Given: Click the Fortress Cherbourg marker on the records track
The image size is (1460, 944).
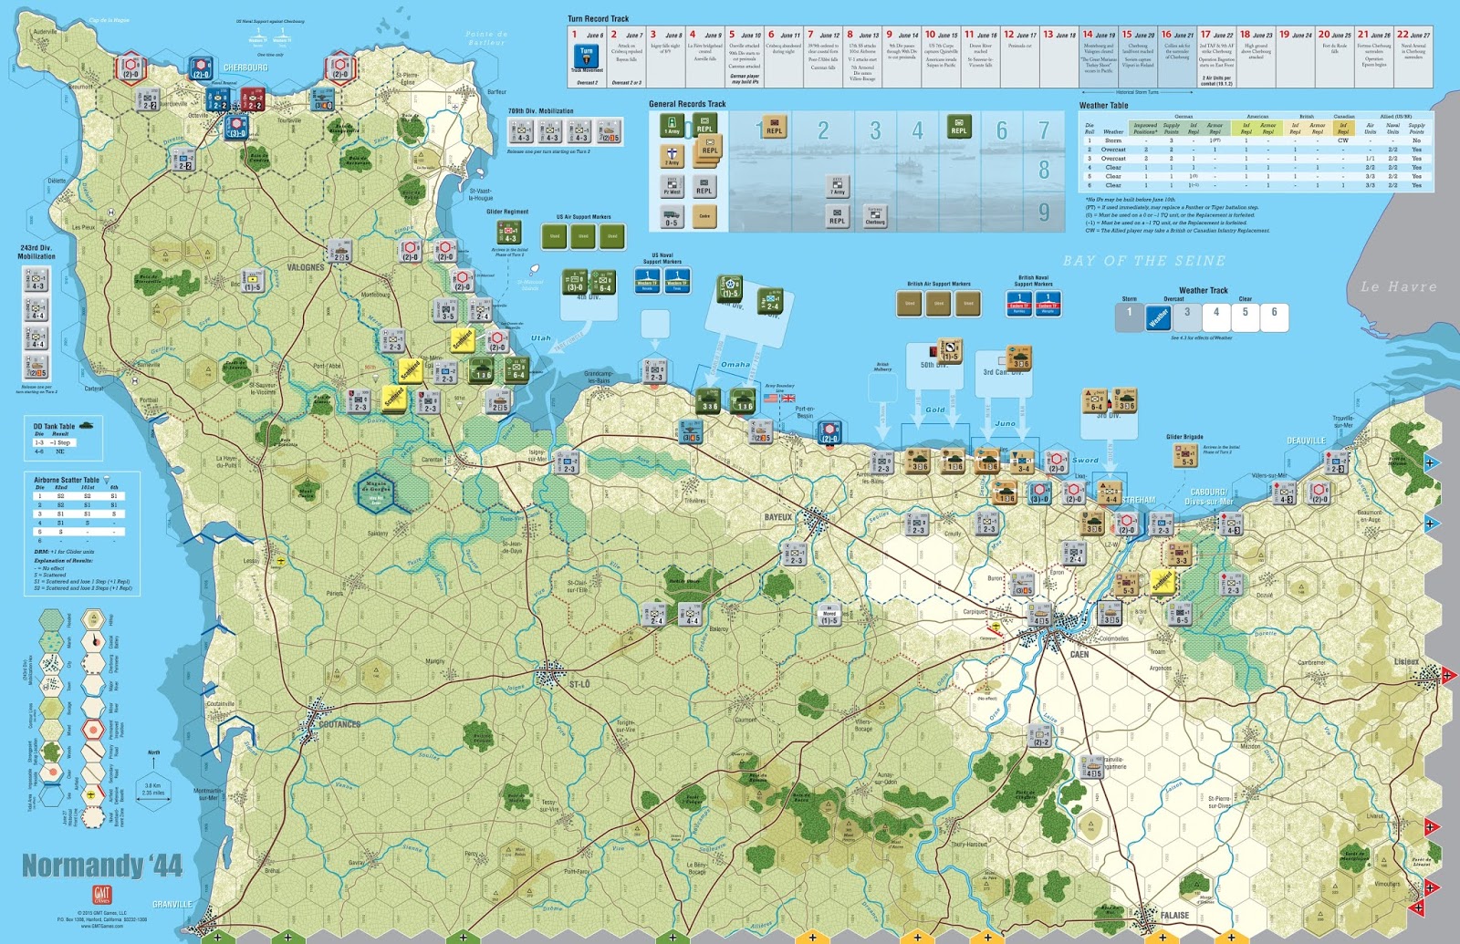Looking at the screenshot, I should [874, 216].
